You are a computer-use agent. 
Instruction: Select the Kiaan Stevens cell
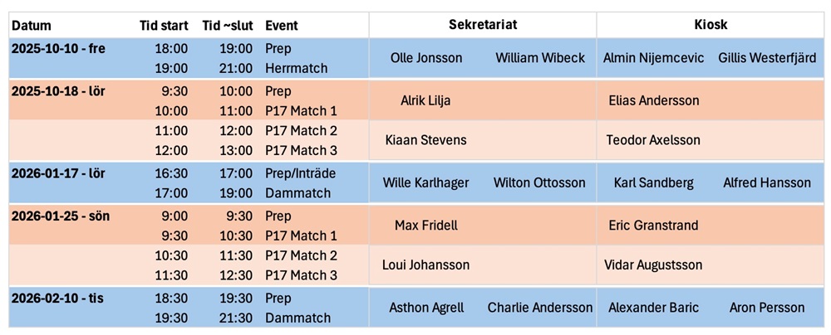[x=425, y=140]
